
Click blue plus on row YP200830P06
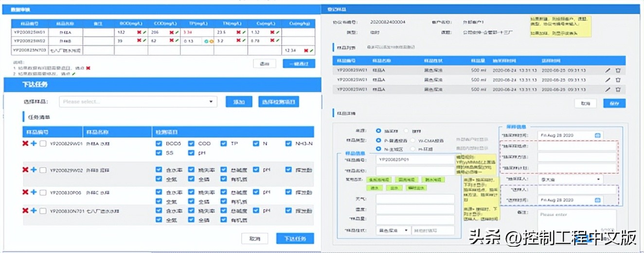(x=34, y=192)
